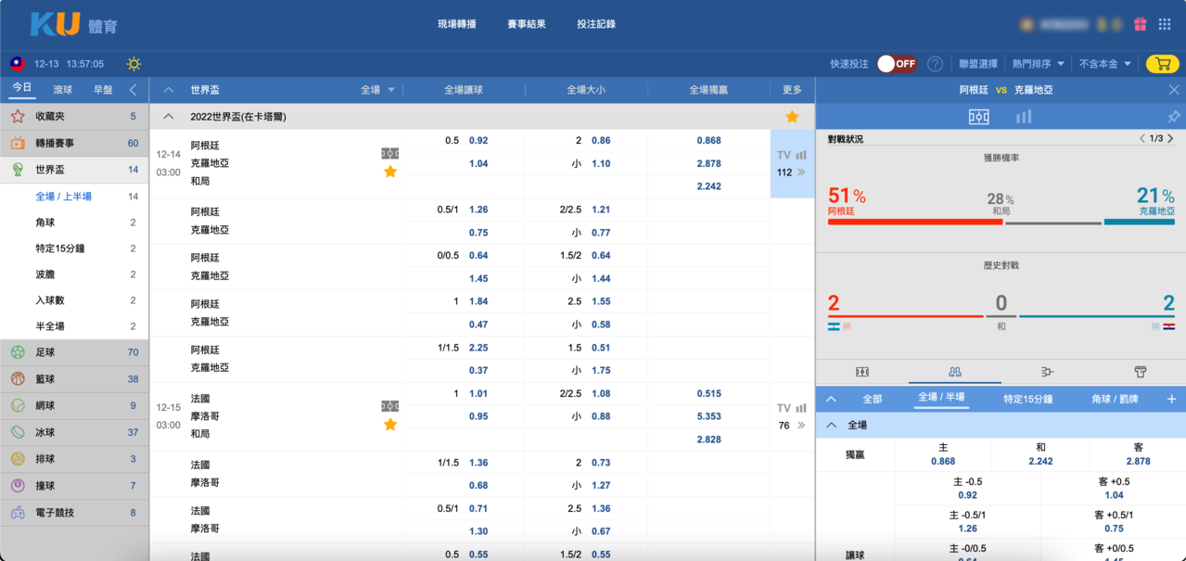Viewport: 1186px width, 561px height.
Task: Select the bar chart stats icon in match panel
Action: [x=1024, y=117]
